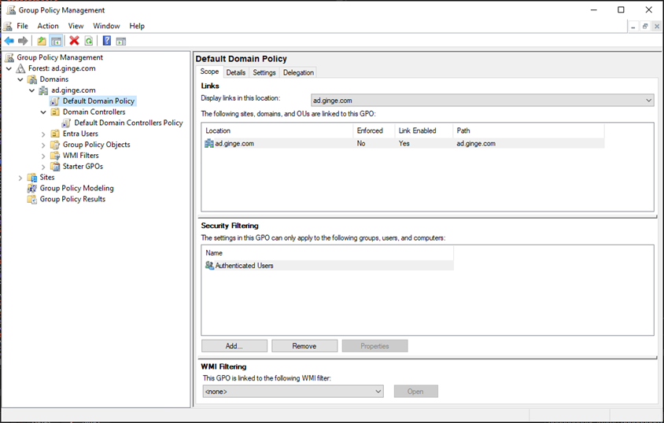Click the Group Policy Objects folder icon
Screen dimensions: 664x423
pos(55,145)
